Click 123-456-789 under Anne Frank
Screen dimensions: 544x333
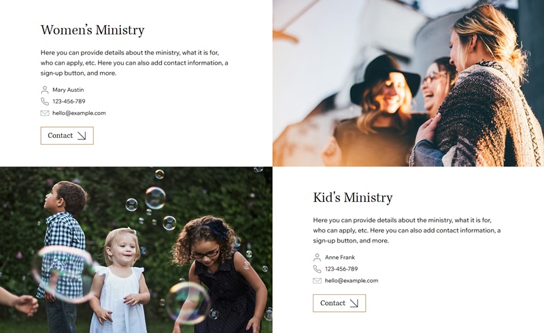click(341, 269)
